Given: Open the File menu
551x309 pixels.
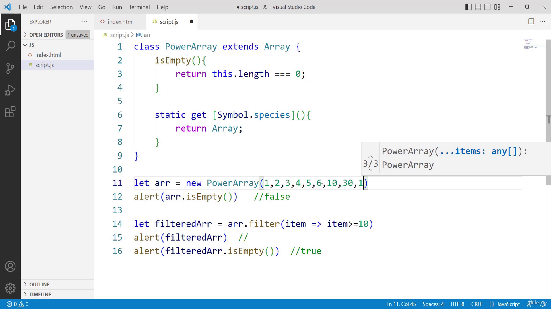Looking at the screenshot, I should (23, 7).
